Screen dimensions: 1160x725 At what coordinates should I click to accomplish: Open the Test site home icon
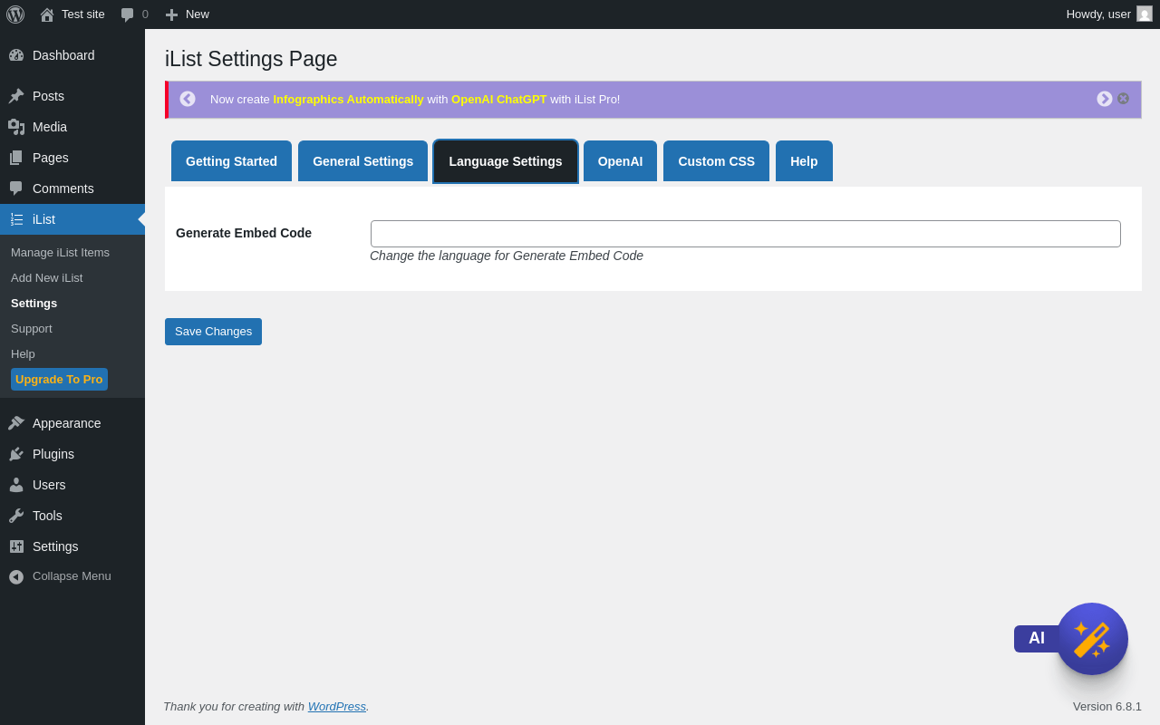click(x=47, y=14)
